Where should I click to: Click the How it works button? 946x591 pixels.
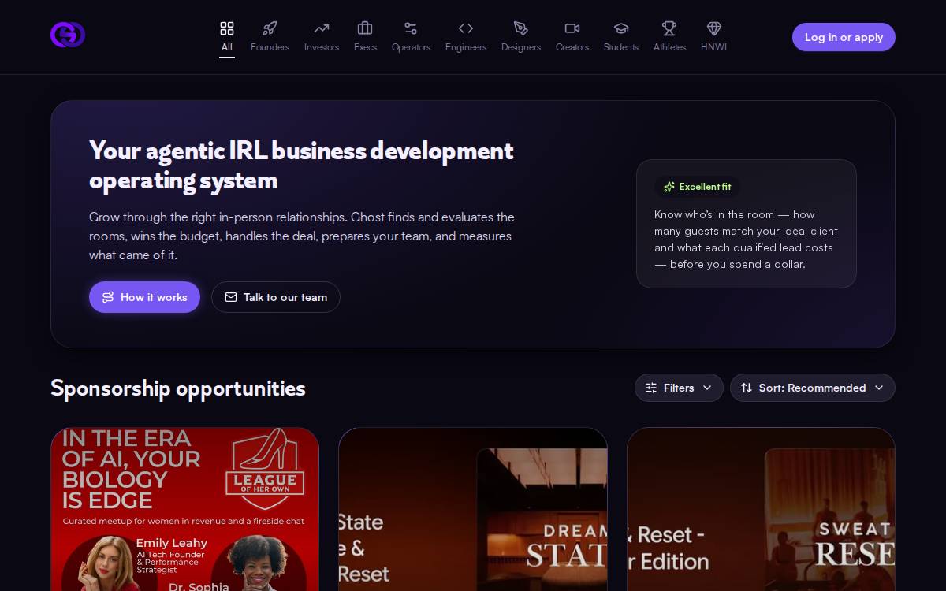click(144, 297)
